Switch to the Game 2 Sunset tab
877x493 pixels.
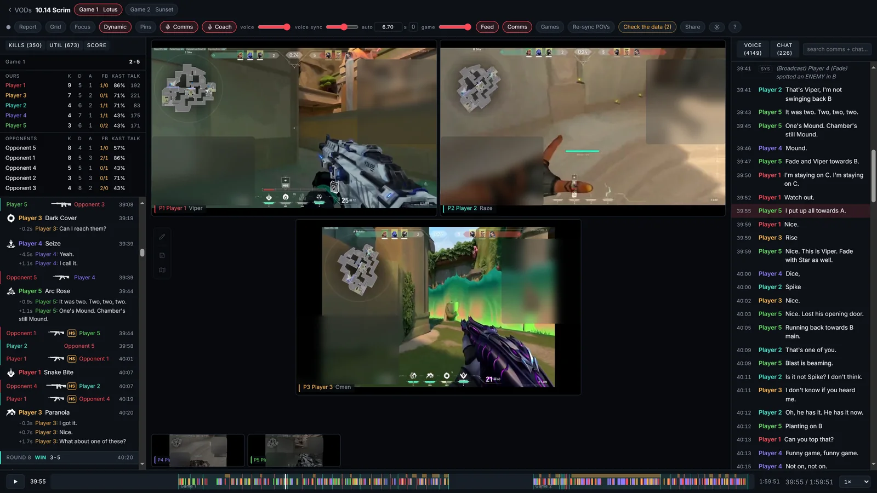click(152, 10)
